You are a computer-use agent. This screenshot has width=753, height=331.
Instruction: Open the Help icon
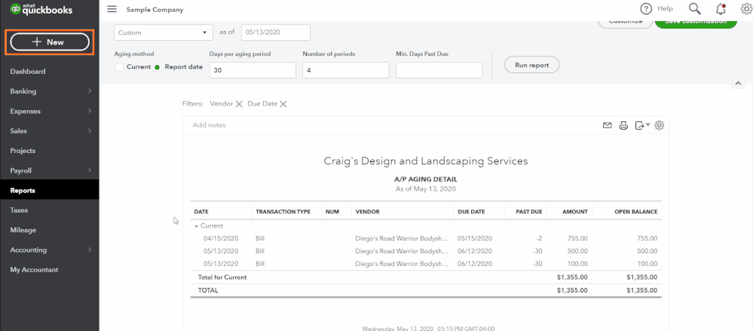tap(646, 8)
